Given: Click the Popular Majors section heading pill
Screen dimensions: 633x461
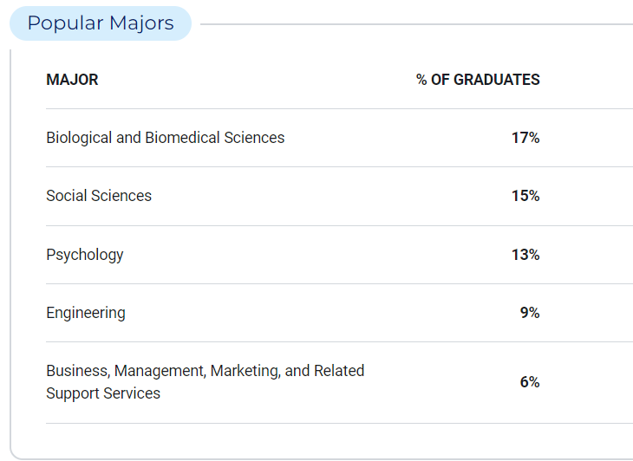Looking at the screenshot, I should coord(101,23).
